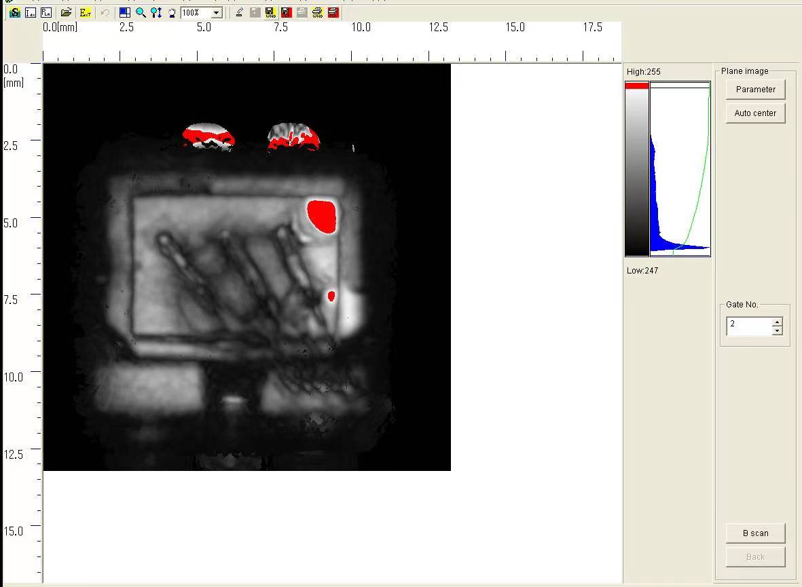Activate the magnifier zoom tool
The image size is (802, 587).
(141, 12)
